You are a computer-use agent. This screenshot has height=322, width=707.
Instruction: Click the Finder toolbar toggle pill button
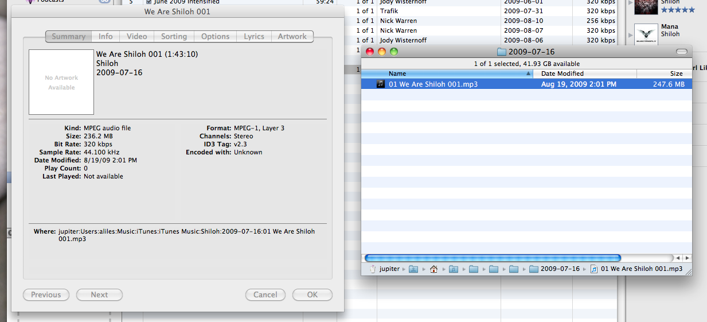coord(681,52)
